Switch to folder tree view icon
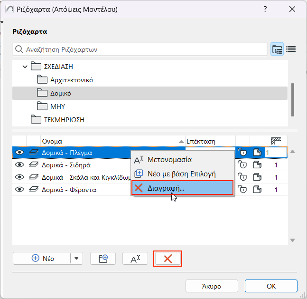307x299 pixels. coord(277,49)
